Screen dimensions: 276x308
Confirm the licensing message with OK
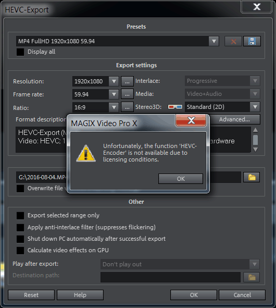181,179
